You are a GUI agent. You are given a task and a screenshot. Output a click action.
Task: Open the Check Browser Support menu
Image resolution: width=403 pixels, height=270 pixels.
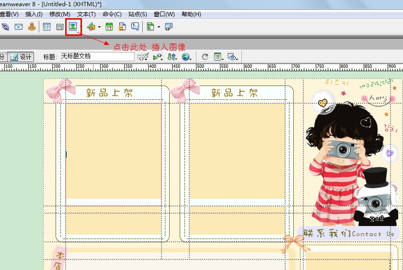[143, 57]
